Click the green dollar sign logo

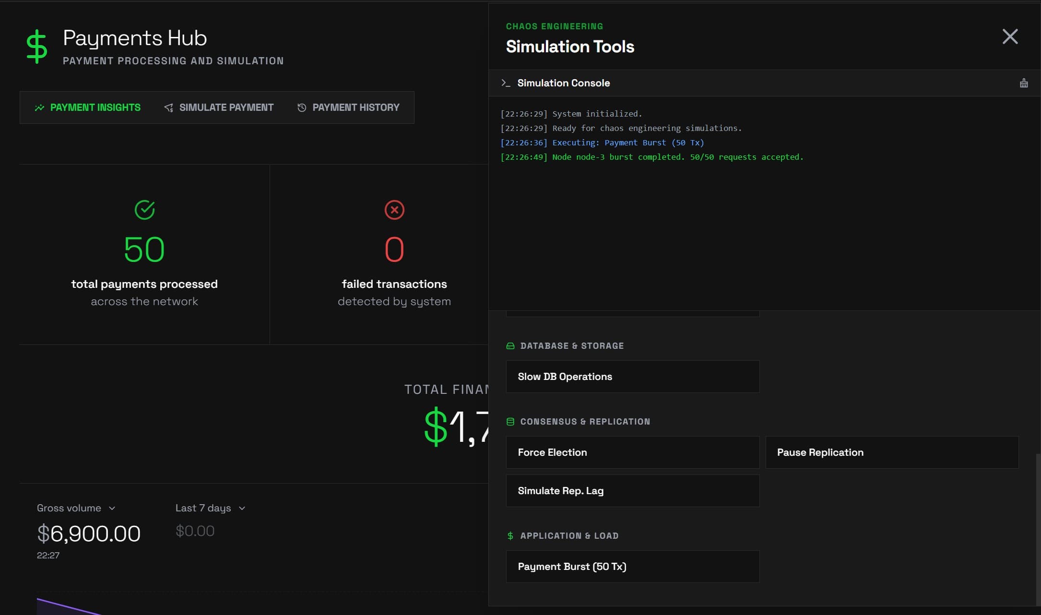pos(37,47)
